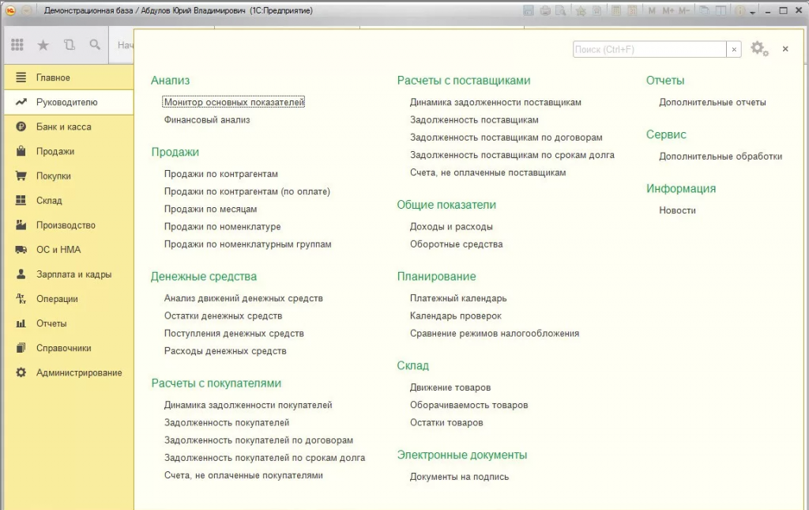Open Доходы и расходы report
The image size is (809, 510).
click(x=451, y=227)
